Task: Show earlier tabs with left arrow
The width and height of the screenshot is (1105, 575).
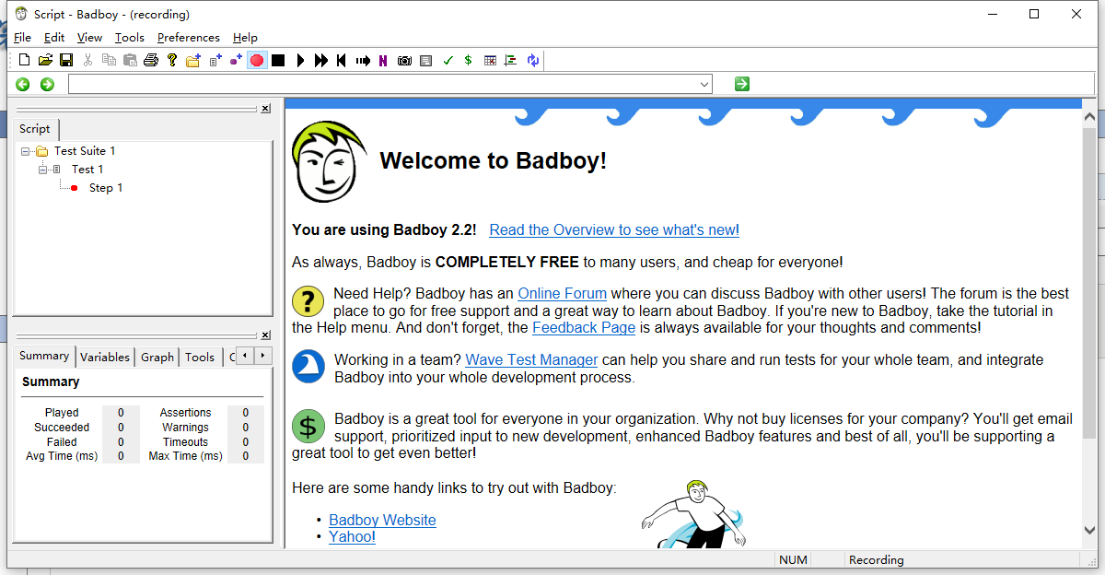Action: [x=245, y=356]
